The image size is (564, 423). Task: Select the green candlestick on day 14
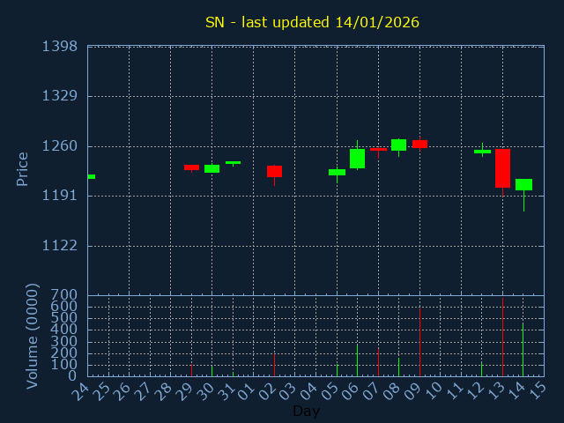click(x=523, y=184)
